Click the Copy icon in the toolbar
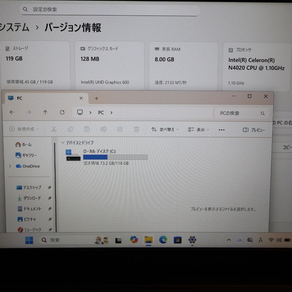 (70, 130)
